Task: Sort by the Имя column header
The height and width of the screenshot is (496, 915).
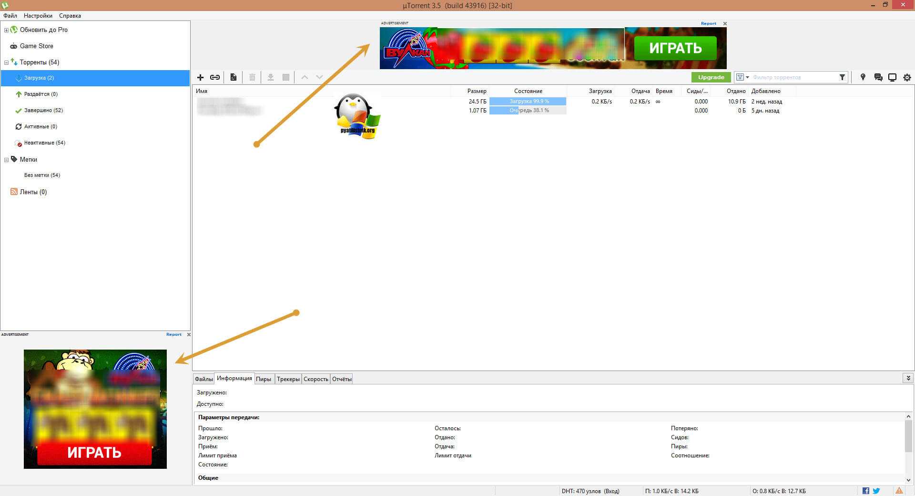Action: [x=202, y=91]
